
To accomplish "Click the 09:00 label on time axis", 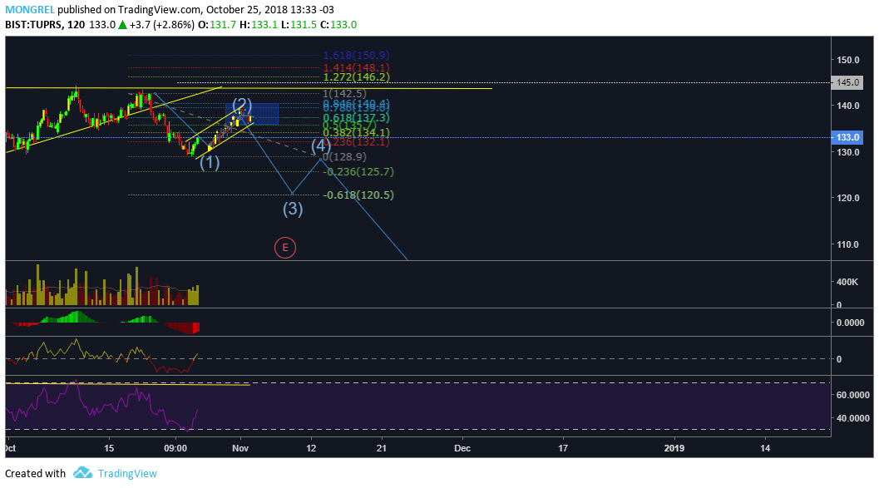I will (x=175, y=448).
